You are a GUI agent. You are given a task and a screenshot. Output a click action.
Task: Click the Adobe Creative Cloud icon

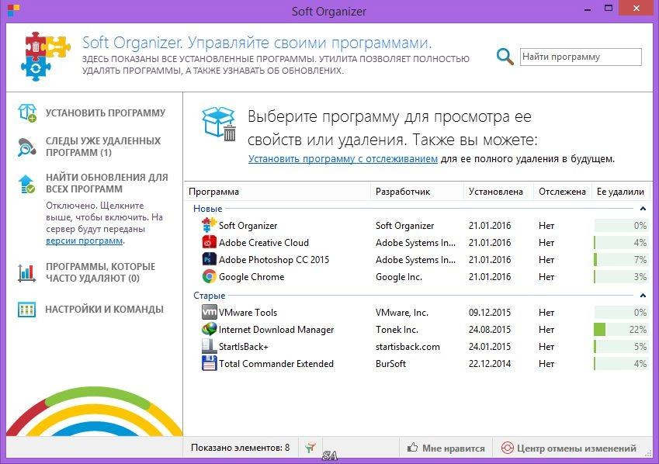pyautogui.click(x=209, y=243)
